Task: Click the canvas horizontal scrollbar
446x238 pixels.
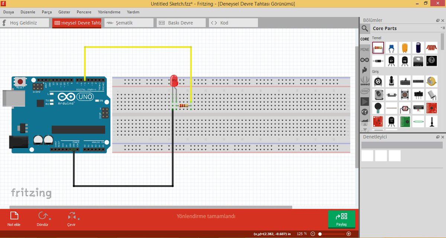Action: pos(151,207)
